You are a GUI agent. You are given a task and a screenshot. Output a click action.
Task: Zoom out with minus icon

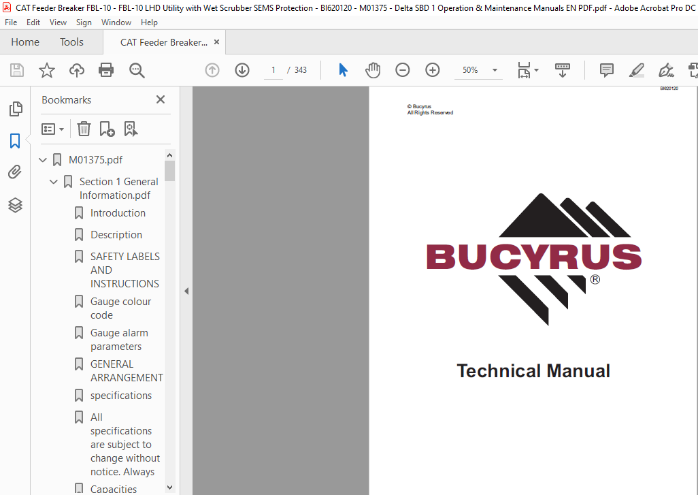point(403,70)
